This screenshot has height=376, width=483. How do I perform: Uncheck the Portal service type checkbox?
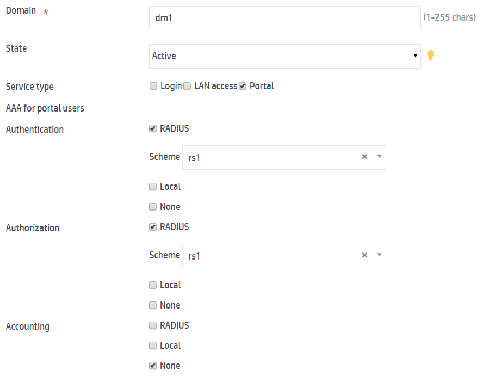243,86
